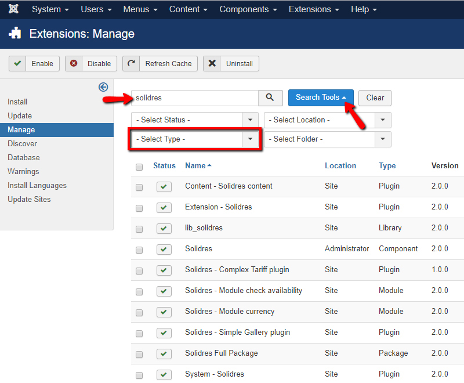Screen dimensions: 464x383
Task: Click the Refresh Cache arrow icon
Action: click(132, 63)
